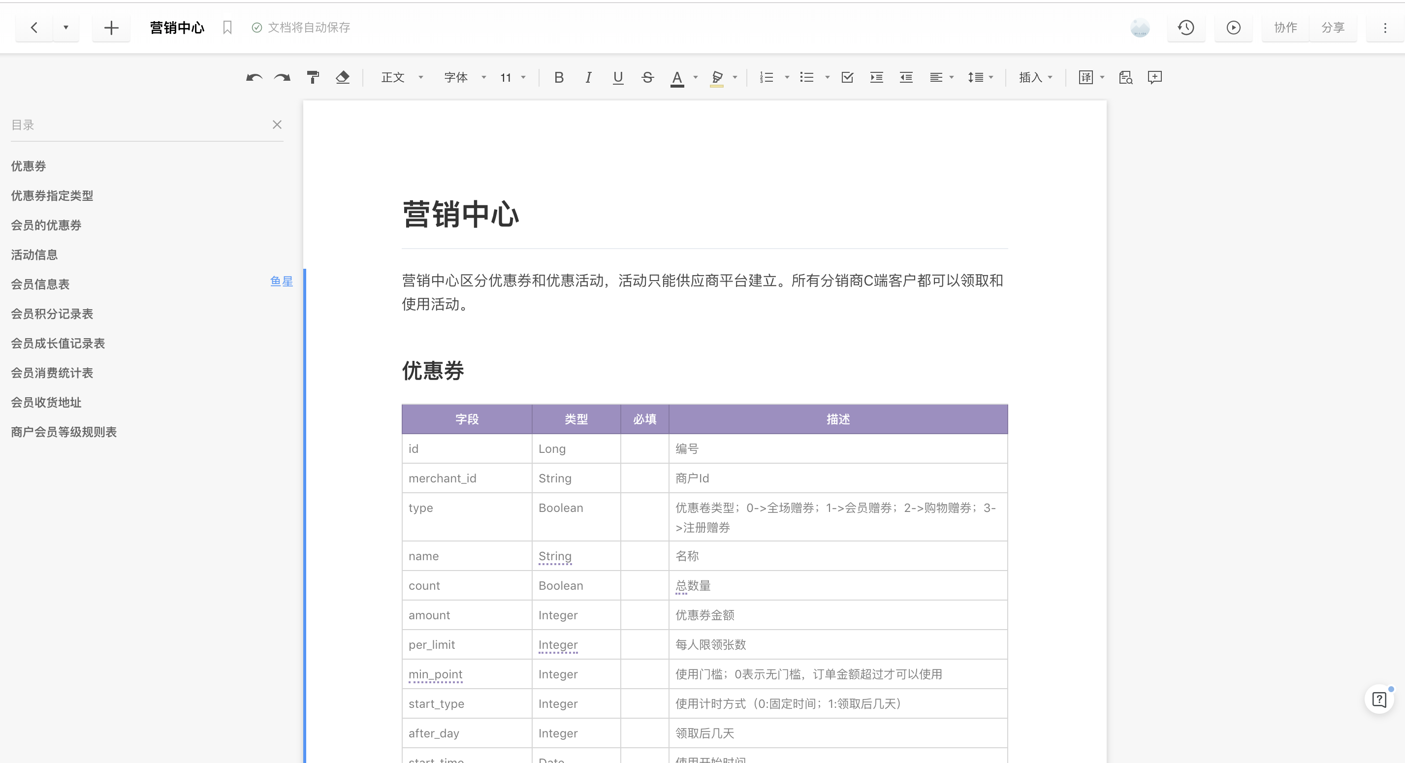Close the 目录 outline panel

[277, 125]
